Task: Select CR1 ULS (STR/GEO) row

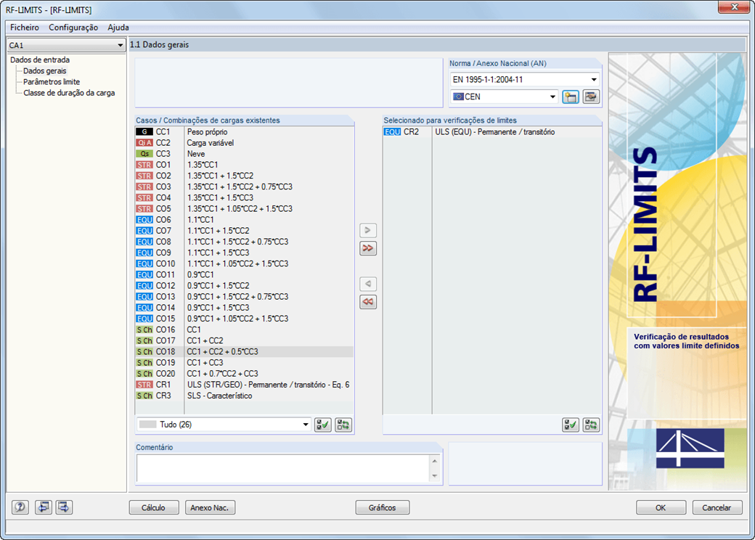Action: (244, 385)
